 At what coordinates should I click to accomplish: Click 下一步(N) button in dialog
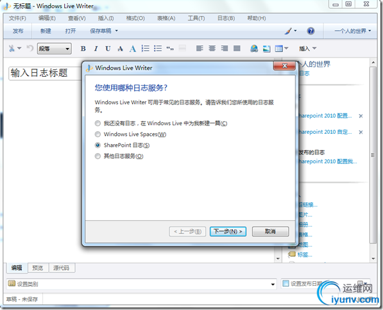pos(228,231)
